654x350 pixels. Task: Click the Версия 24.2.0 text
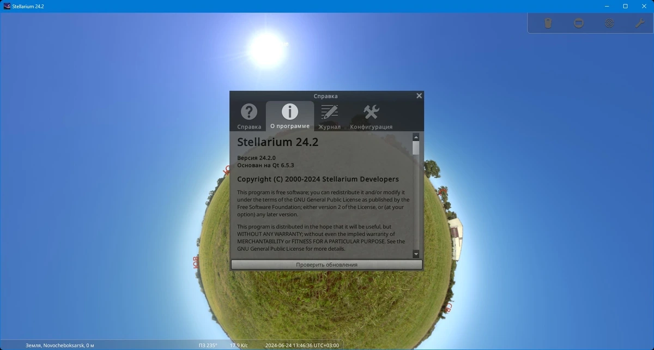(256, 158)
